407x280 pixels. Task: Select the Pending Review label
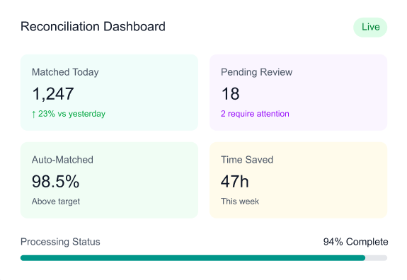tap(256, 72)
